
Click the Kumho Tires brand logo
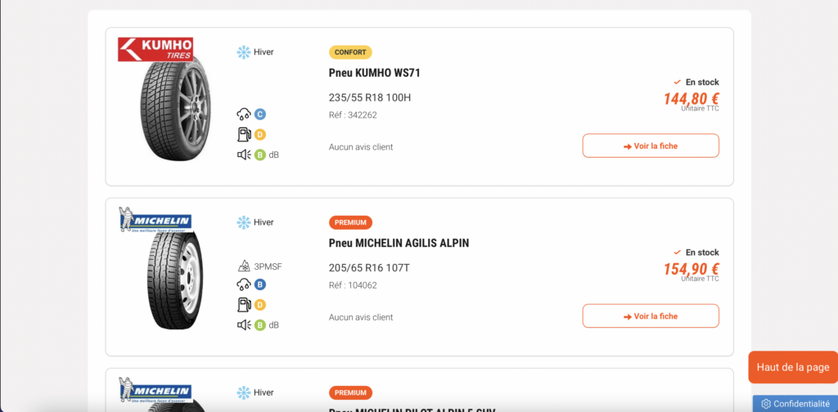pyautogui.click(x=155, y=49)
